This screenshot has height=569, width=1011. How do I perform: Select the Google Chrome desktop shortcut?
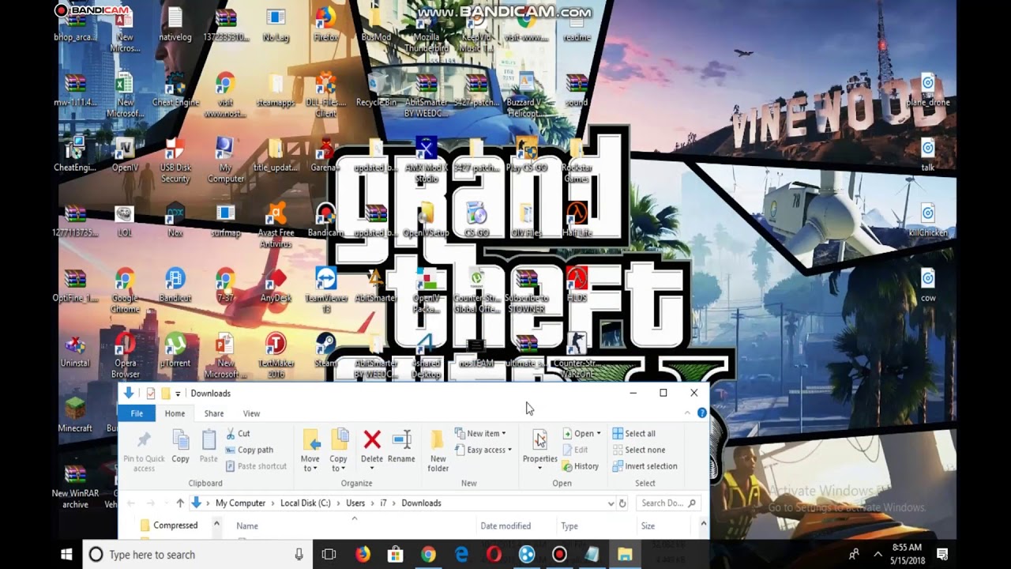click(125, 291)
